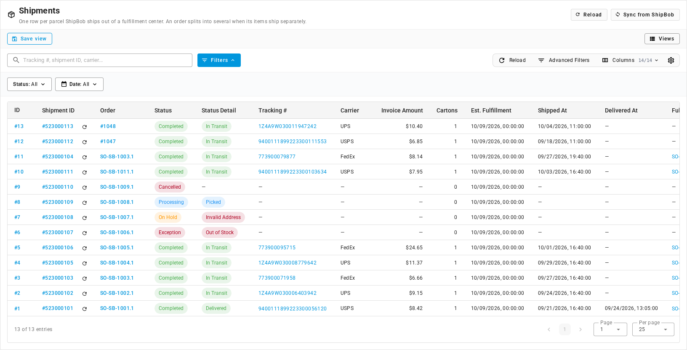Click the Out of Stock status badge
Image resolution: width=687 pixels, height=350 pixels.
click(x=220, y=232)
